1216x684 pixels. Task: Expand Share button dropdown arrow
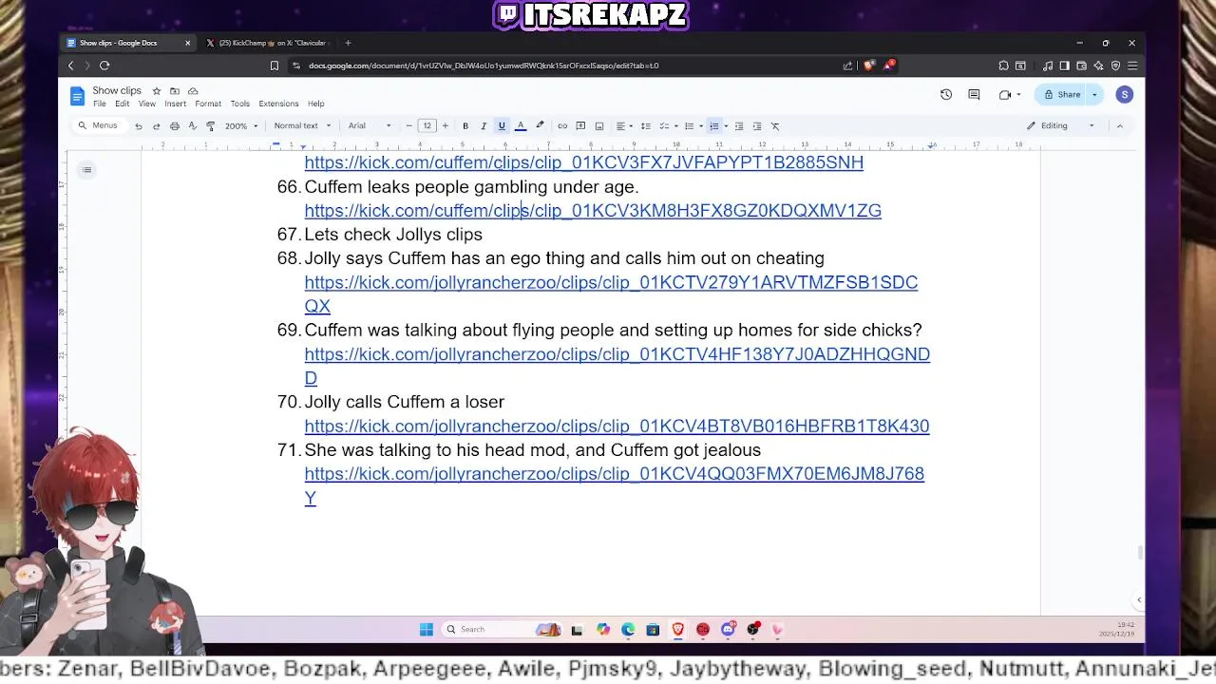point(1093,94)
